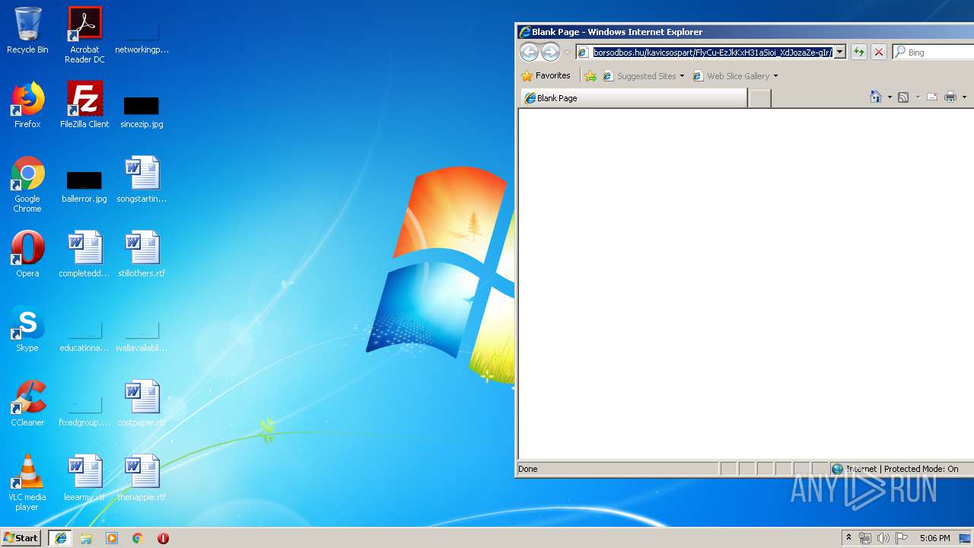The width and height of the screenshot is (974, 548).
Task: Select the fixedgroup desktop item
Action: (x=84, y=411)
